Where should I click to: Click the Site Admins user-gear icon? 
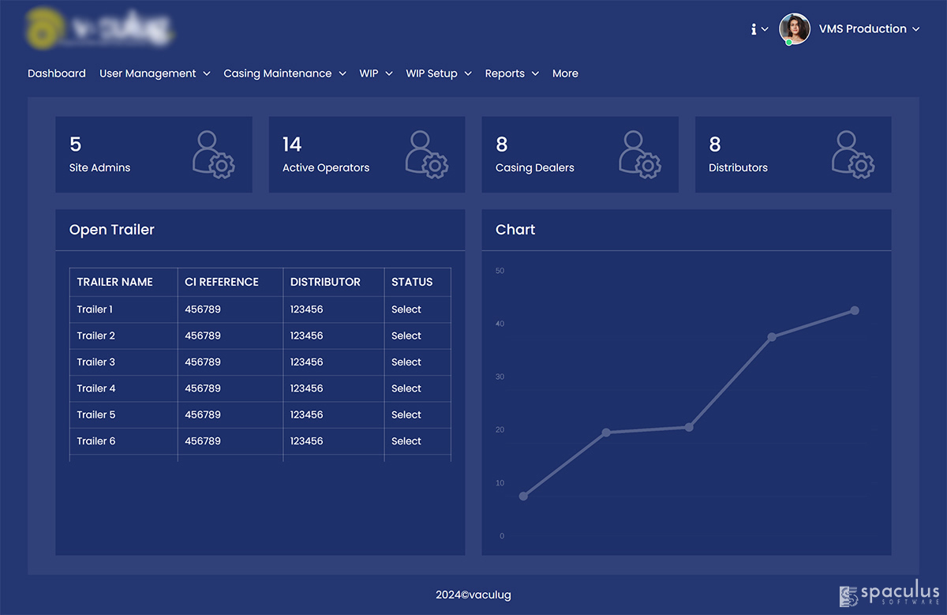click(213, 154)
